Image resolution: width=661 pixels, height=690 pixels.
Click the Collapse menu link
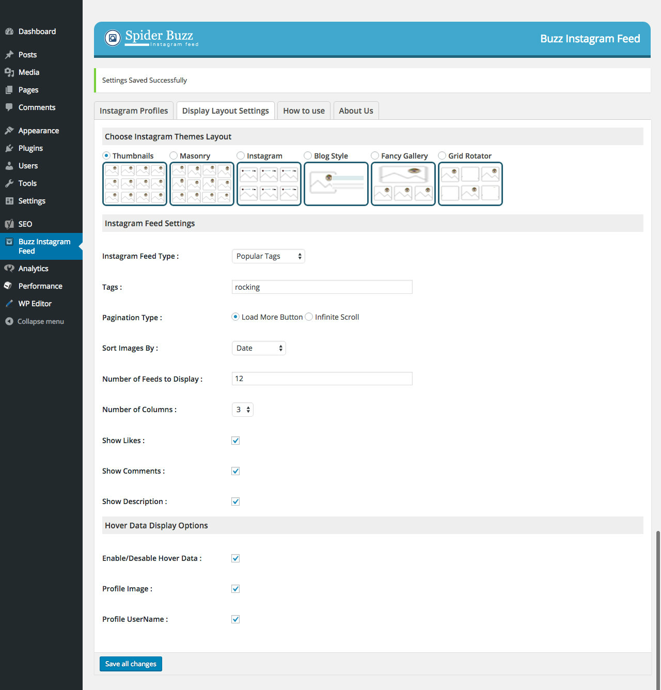click(41, 321)
